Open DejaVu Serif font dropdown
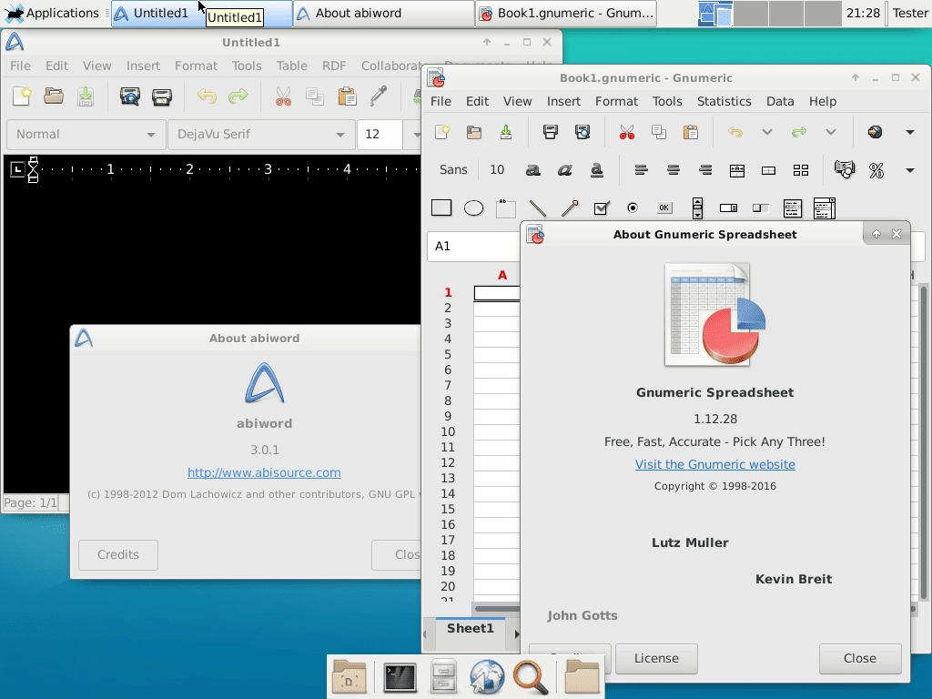Image resolution: width=932 pixels, height=699 pixels. click(260, 135)
